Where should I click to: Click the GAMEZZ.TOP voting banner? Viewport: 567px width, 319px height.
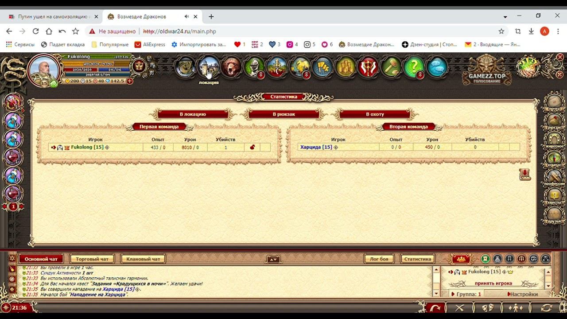click(x=487, y=70)
